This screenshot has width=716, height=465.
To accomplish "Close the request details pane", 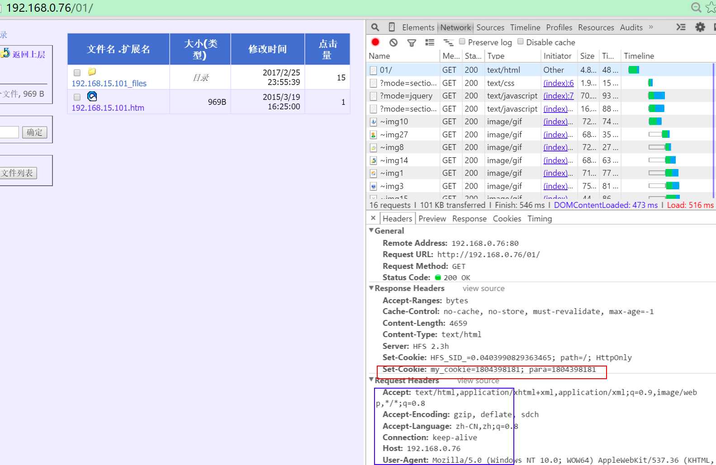I will coord(373,218).
